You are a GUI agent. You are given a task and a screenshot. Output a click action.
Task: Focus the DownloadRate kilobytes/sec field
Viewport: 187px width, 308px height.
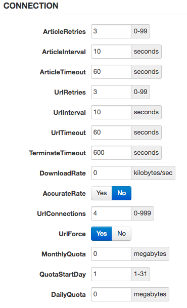[x=111, y=173]
